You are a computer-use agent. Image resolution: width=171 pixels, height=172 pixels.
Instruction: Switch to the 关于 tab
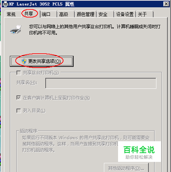(x=145, y=14)
